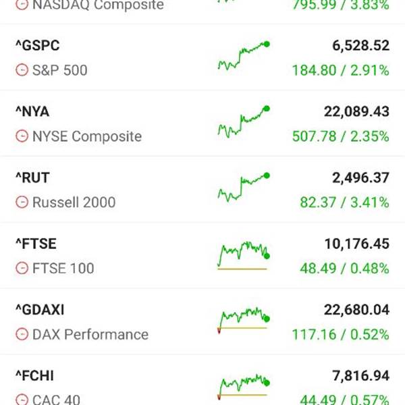The height and width of the screenshot is (405, 405).
Task: Open the ^RUT ticker symbol
Action: (x=32, y=178)
